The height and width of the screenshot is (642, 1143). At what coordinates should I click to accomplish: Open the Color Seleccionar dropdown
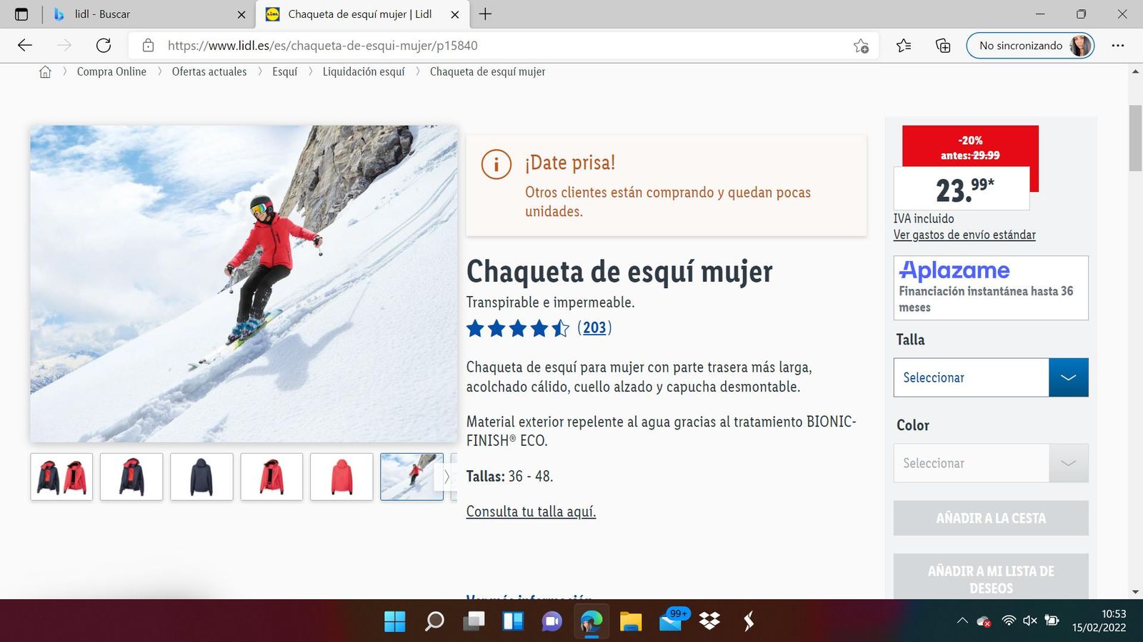click(991, 463)
